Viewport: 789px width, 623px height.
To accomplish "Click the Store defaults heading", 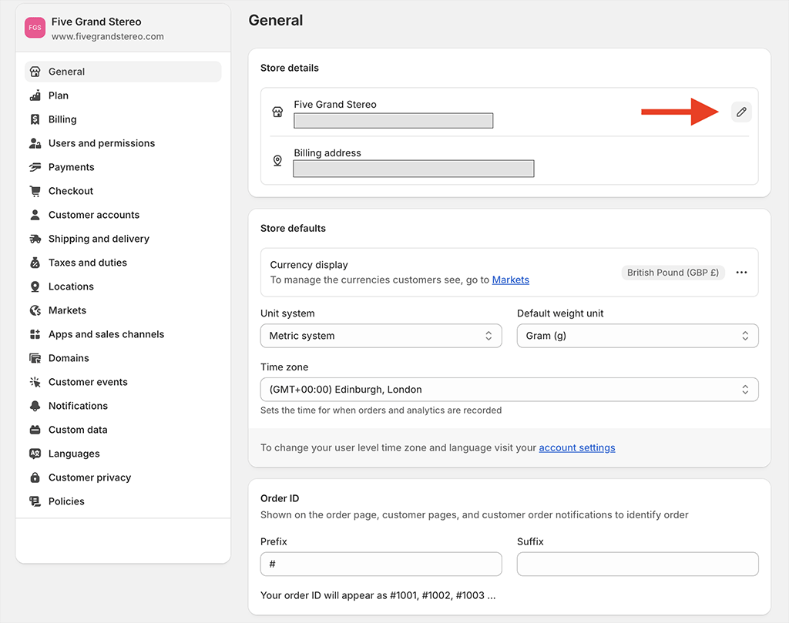I will point(293,228).
